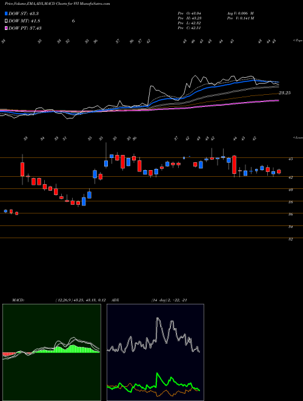The height and width of the screenshot is (401, 303).
Task: Click the last red candlestick on right
Action: pyautogui.click(x=279, y=171)
